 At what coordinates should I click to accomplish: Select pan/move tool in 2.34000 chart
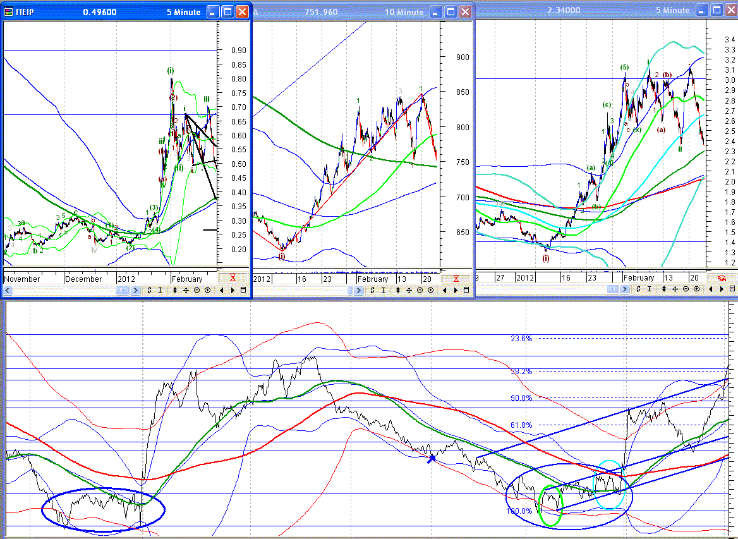pyautogui.click(x=675, y=289)
